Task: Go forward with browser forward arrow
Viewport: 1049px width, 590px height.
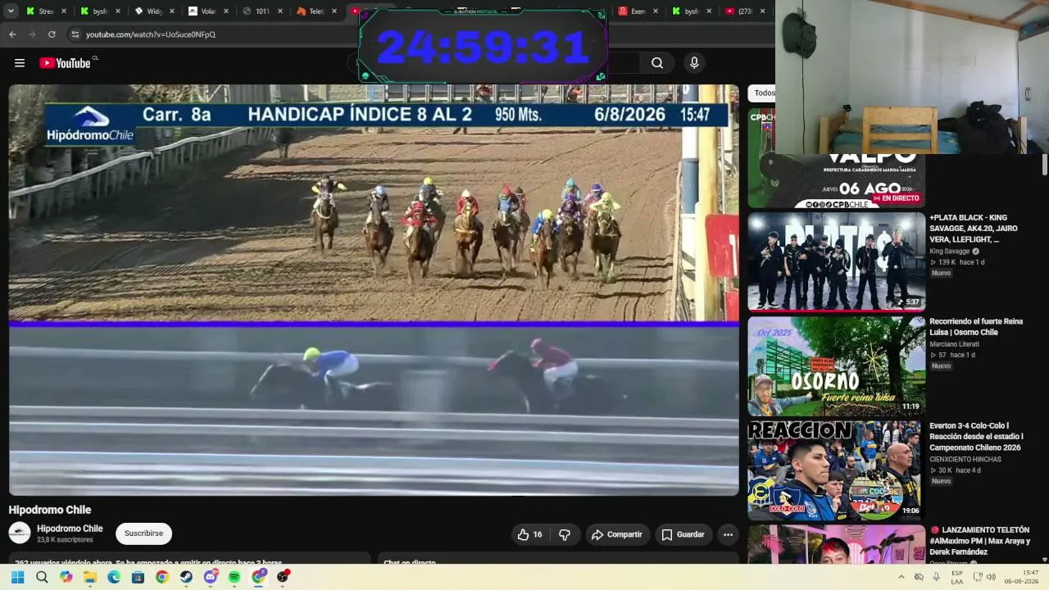Action: 32,34
